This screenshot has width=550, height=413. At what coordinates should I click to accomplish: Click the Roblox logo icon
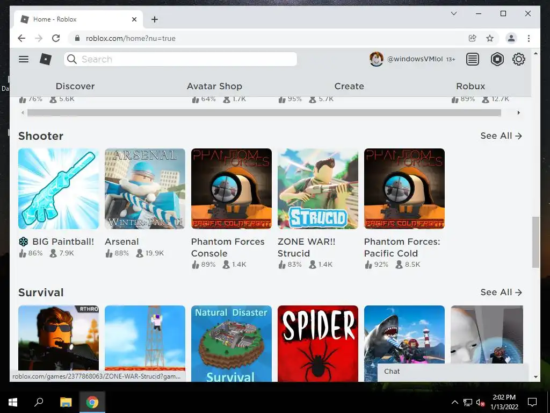click(x=46, y=59)
